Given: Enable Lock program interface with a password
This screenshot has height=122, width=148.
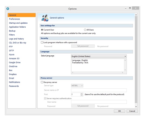Looking at the screenshot, I should pyautogui.click(x=42, y=42).
